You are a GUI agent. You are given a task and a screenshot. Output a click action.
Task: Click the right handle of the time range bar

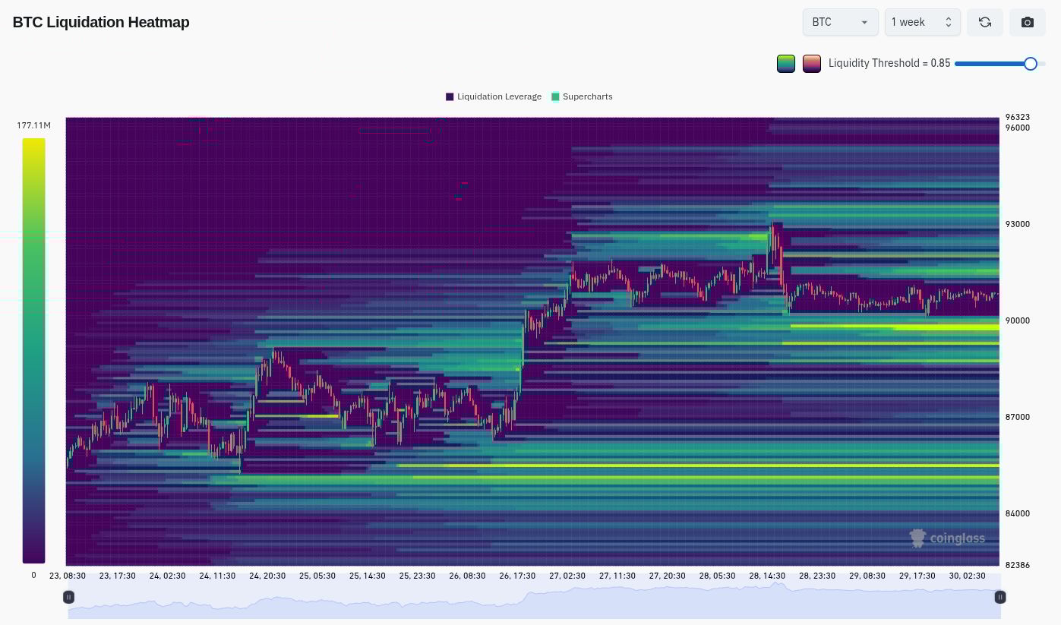coord(1000,597)
